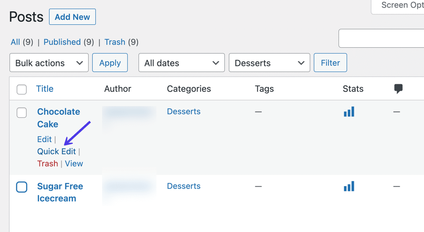Move Chocolate Cake to Trash
The width and height of the screenshot is (424, 232).
point(47,164)
